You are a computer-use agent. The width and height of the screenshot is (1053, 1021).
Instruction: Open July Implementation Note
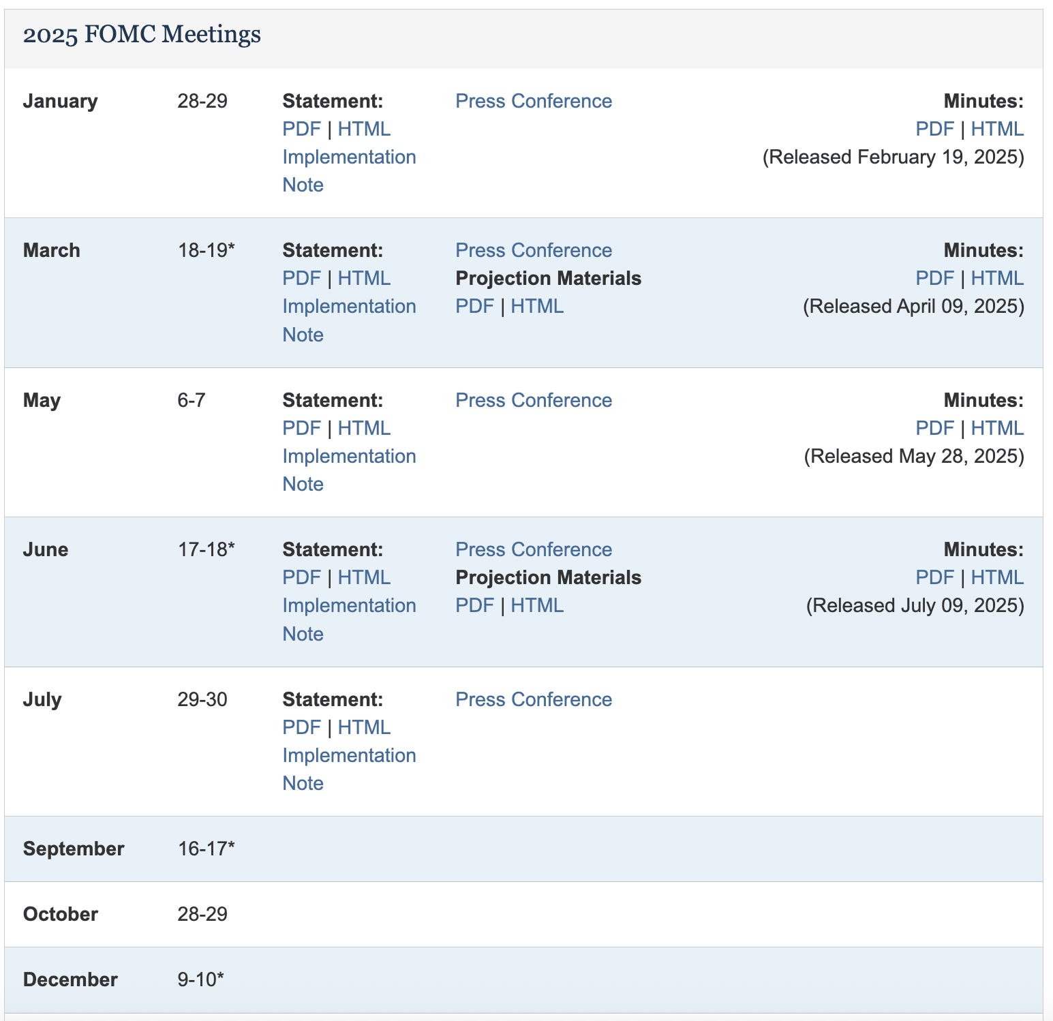pos(349,769)
